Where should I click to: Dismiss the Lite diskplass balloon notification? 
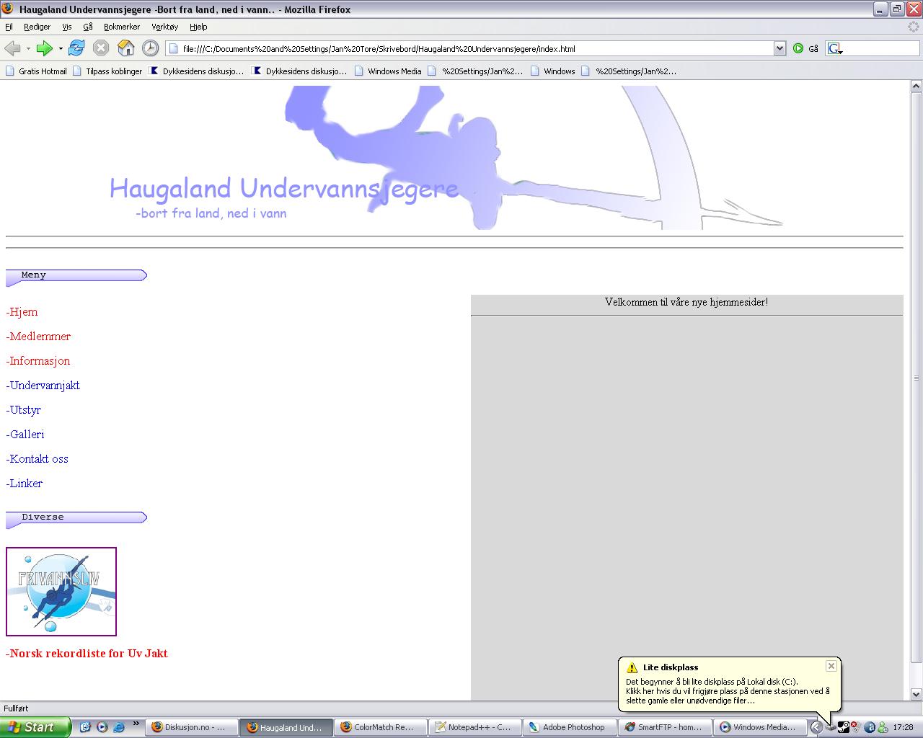tap(831, 666)
